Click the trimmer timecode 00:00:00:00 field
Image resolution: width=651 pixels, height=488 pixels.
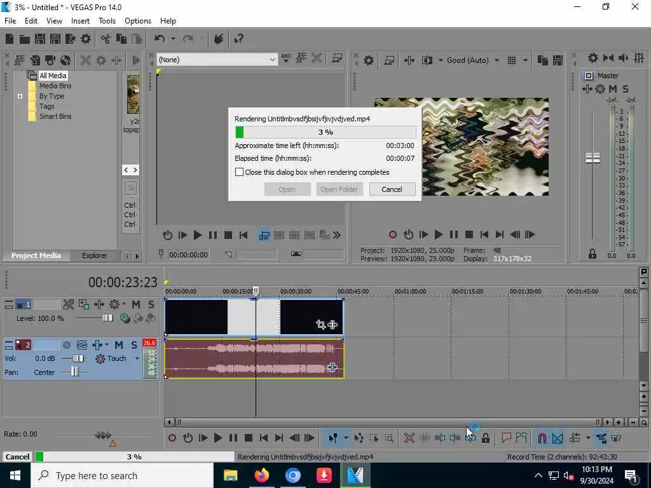(x=188, y=255)
